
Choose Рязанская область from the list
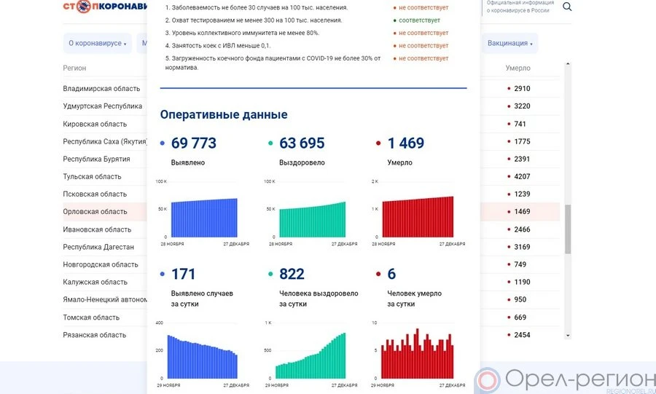[x=95, y=335]
